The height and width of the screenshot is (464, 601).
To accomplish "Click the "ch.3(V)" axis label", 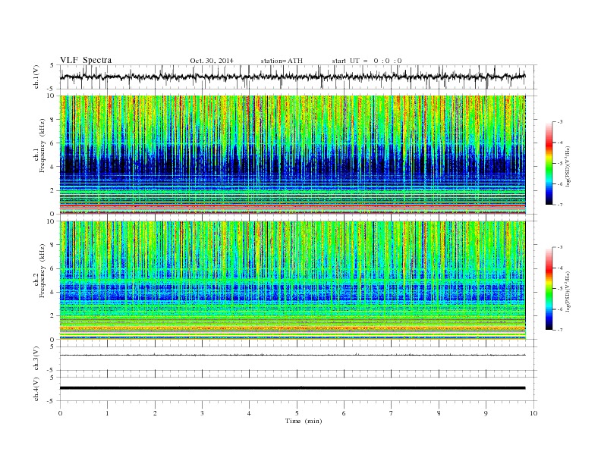I will coord(36,358).
